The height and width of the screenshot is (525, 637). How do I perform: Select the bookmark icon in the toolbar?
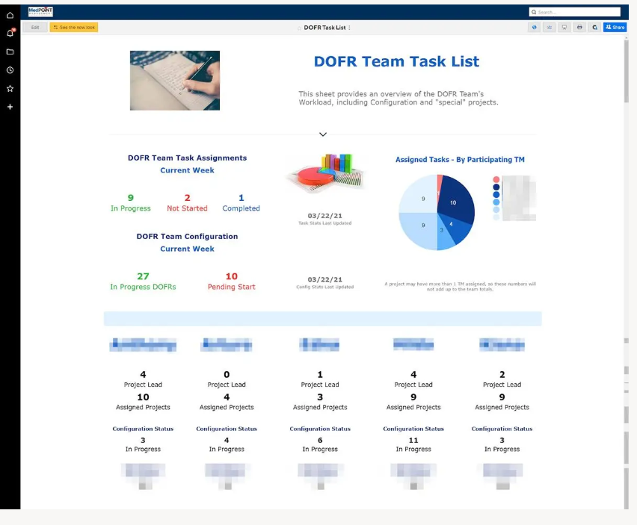(x=564, y=27)
